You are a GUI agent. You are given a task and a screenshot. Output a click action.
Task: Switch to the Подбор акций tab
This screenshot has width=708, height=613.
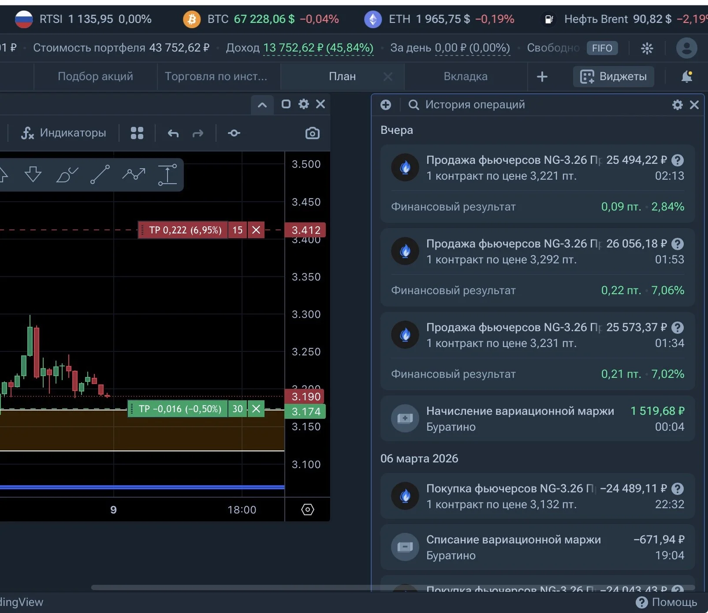(95, 76)
